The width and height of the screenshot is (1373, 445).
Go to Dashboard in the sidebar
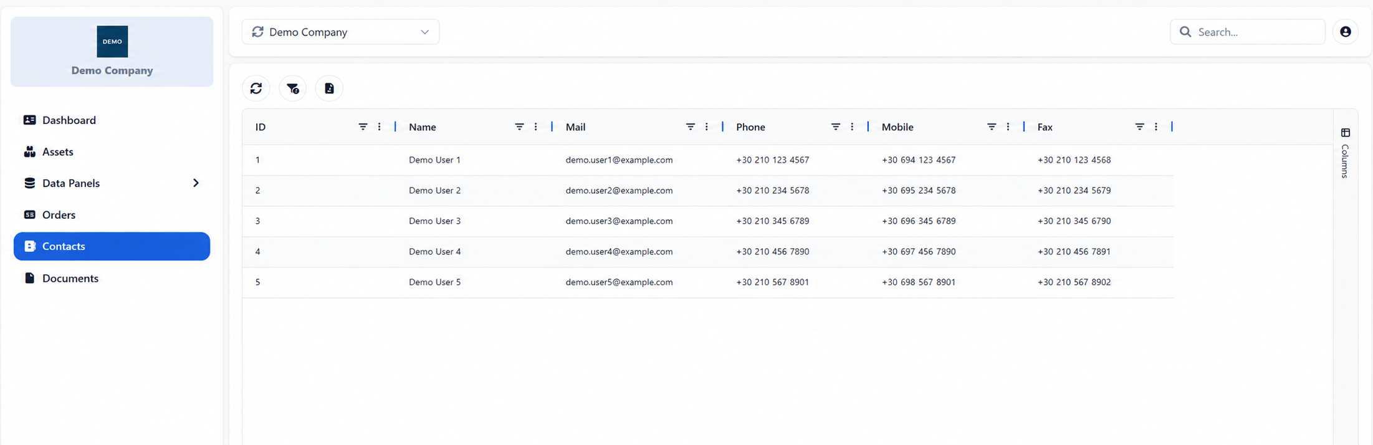click(112, 120)
